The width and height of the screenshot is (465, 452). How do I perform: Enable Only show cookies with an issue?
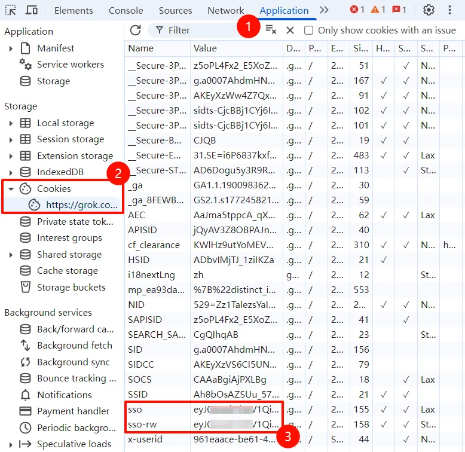pos(309,30)
